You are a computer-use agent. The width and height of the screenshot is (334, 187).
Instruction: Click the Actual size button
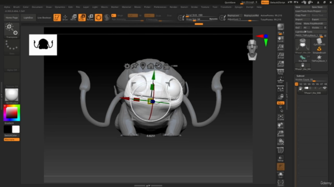point(281,56)
